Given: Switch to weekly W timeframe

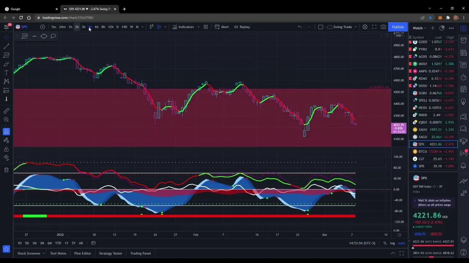Looking at the screenshot, I should coord(132,27).
